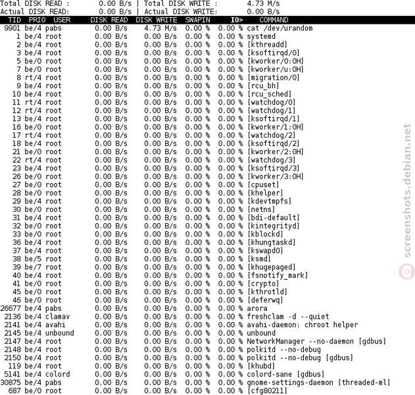This screenshot has height=395, width=415.
Task: Select the [cfg80211] process
Action: pyautogui.click(x=208, y=390)
